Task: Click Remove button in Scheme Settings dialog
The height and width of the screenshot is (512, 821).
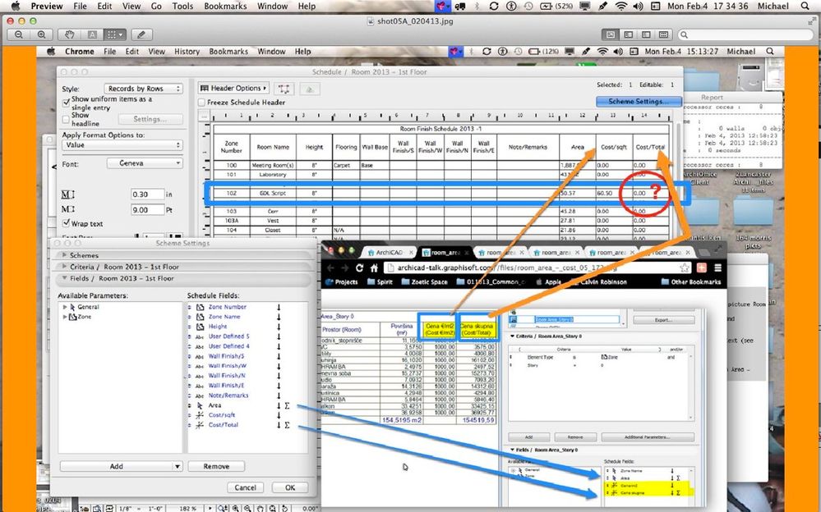Action: 216,466
